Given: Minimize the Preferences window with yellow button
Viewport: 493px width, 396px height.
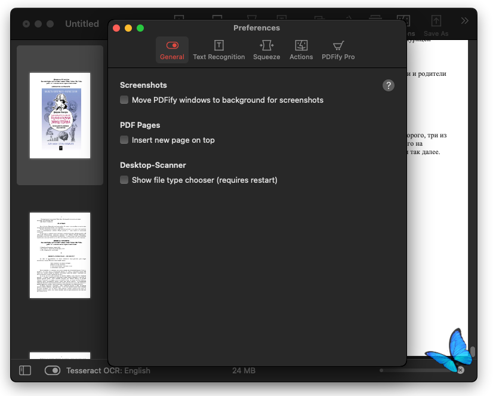Looking at the screenshot, I should coord(128,28).
